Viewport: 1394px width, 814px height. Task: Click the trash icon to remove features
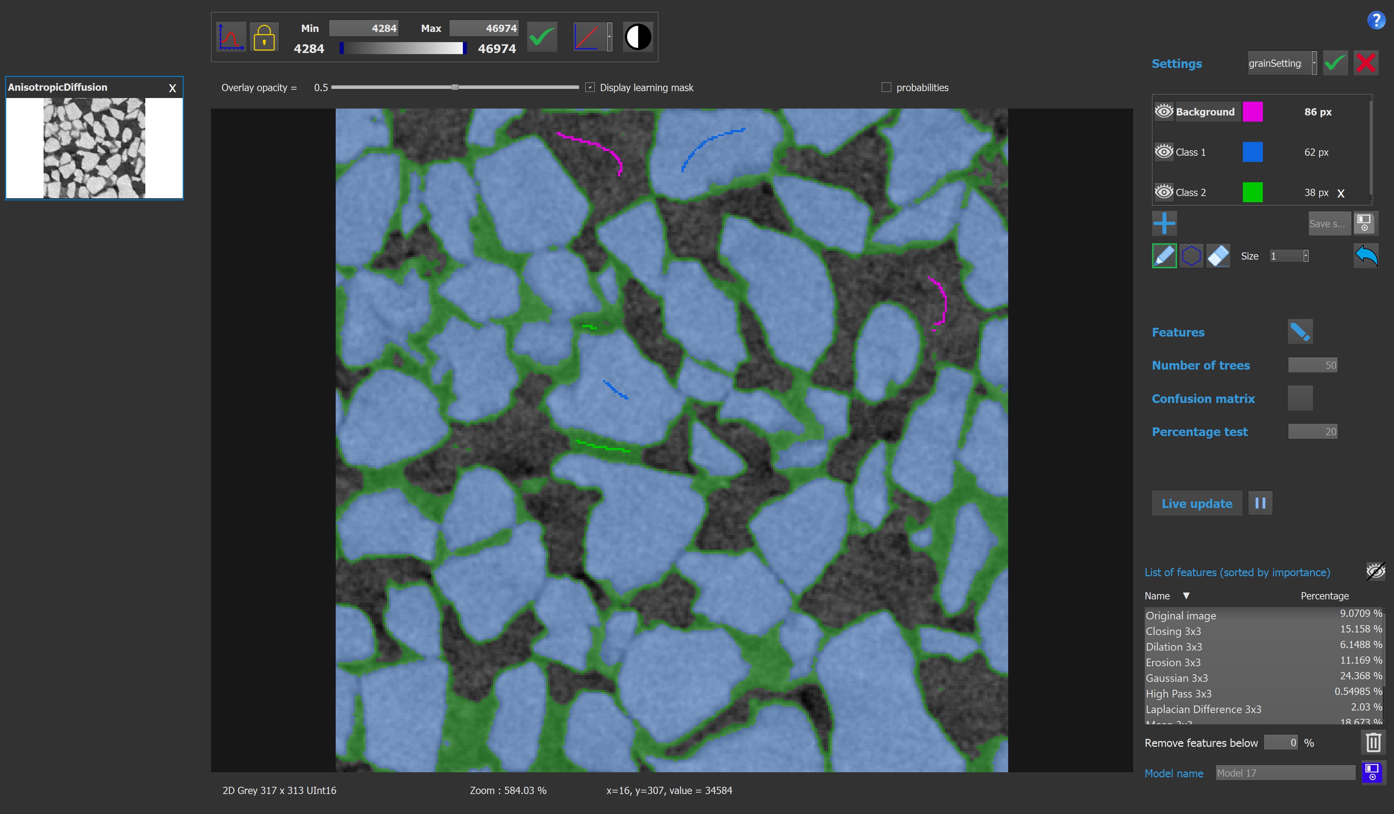1373,743
